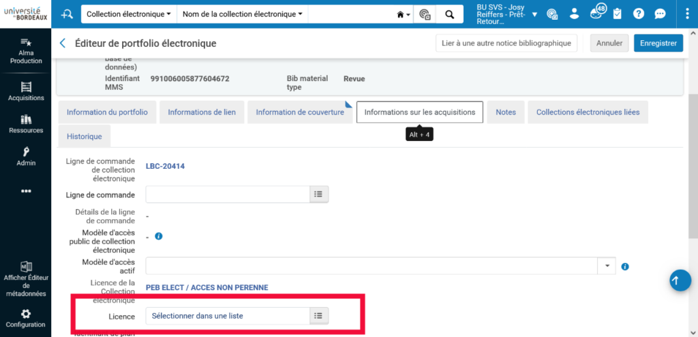The width and height of the screenshot is (698, 337).
Task: Click the Licence list picker icon
Action: pos(318,316)
